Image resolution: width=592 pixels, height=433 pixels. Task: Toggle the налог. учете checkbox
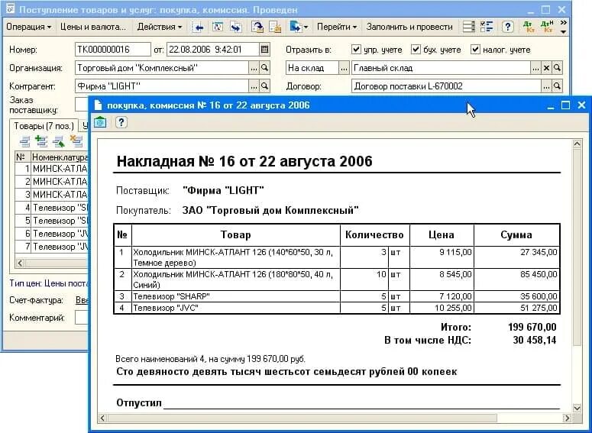pos(475,49)
